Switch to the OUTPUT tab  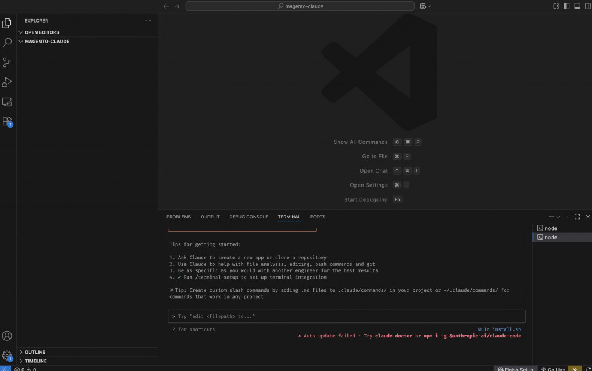pos(210,217)
